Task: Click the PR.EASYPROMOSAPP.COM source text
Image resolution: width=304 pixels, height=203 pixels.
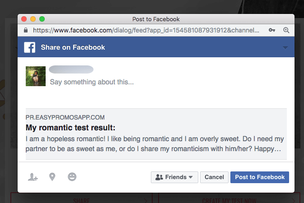Action: (65, 117)
